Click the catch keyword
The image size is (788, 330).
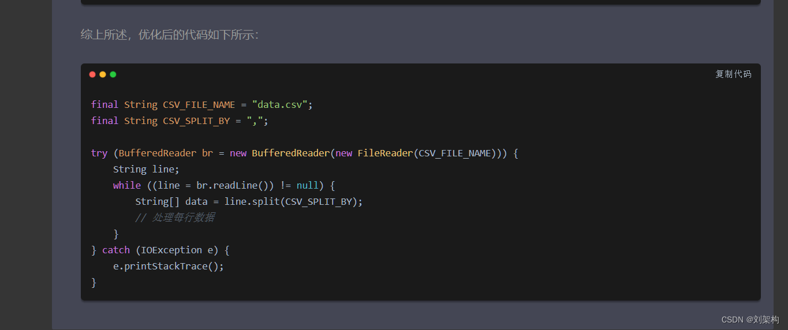click(115, 250)
